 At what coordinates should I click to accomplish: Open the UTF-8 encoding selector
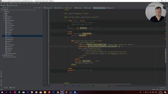pos(161,90)
